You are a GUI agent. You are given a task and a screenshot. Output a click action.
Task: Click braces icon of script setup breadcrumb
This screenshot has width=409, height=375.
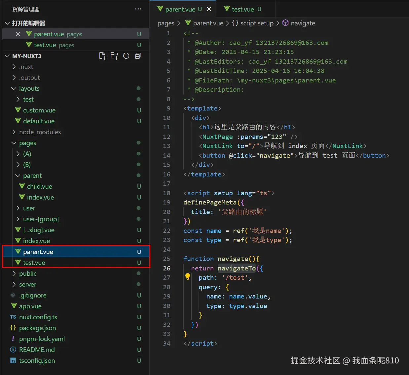pos(235,23)
